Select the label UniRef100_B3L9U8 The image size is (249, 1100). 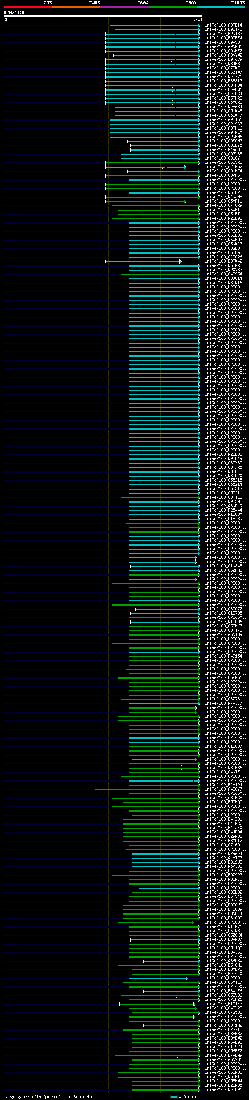(x=223, y=862)
